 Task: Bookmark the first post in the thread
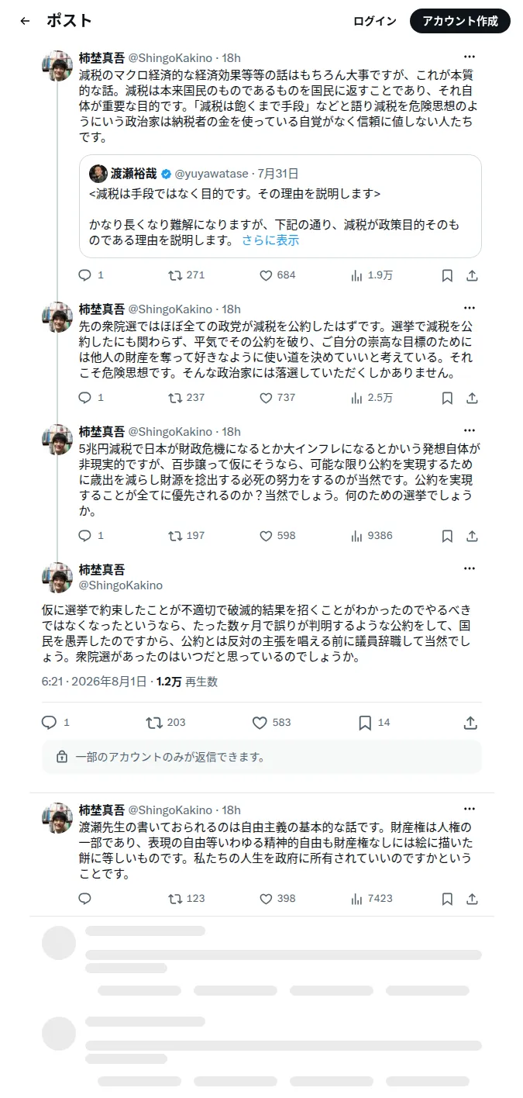pos(447,275)
